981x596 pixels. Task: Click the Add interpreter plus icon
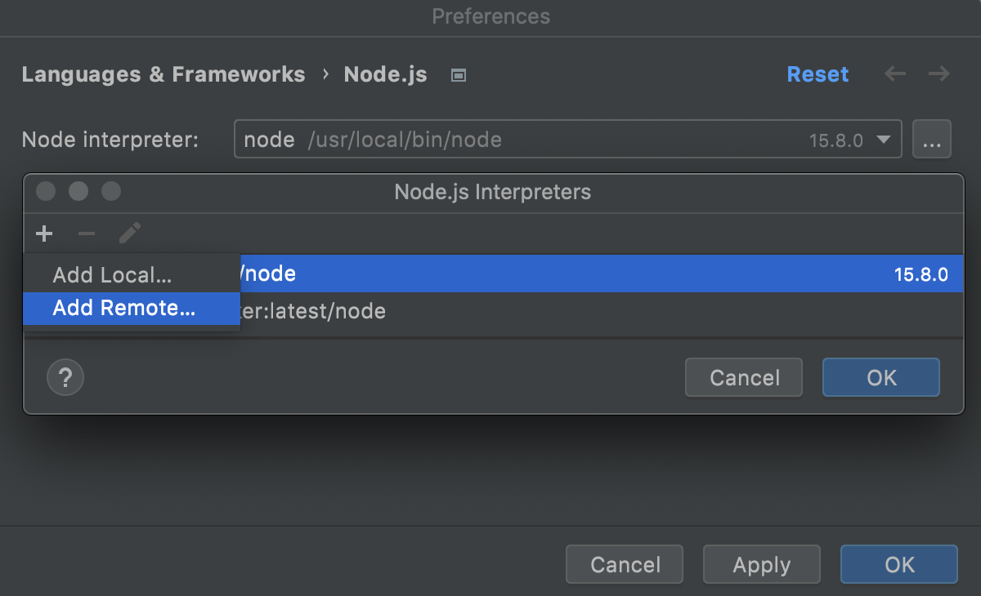(x=44, y=234)
